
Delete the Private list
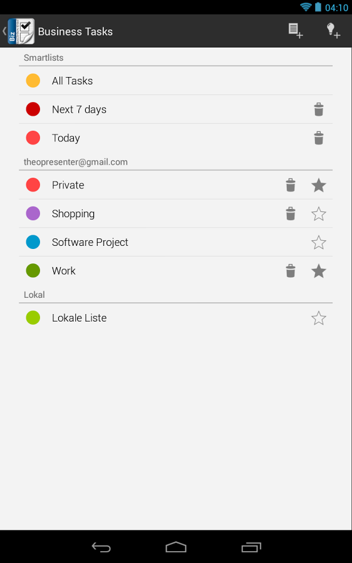pos(291,185)
